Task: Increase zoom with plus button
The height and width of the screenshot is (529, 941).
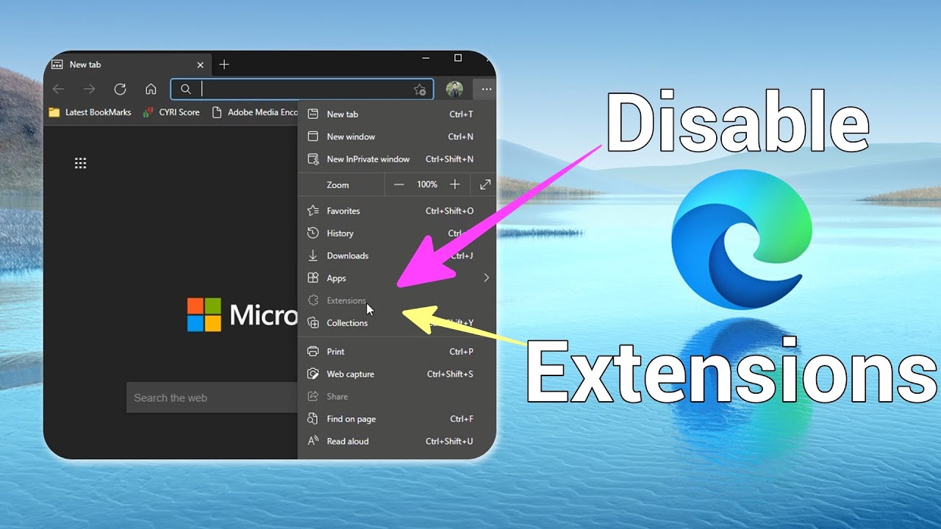Action: 455,184
